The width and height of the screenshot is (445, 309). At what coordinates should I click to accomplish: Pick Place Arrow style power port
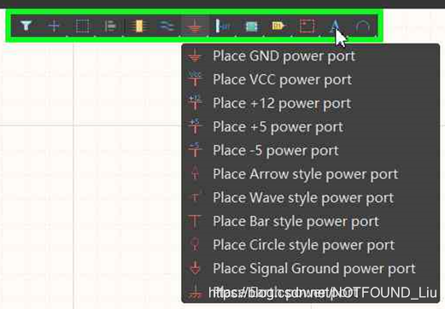[310, 174]
